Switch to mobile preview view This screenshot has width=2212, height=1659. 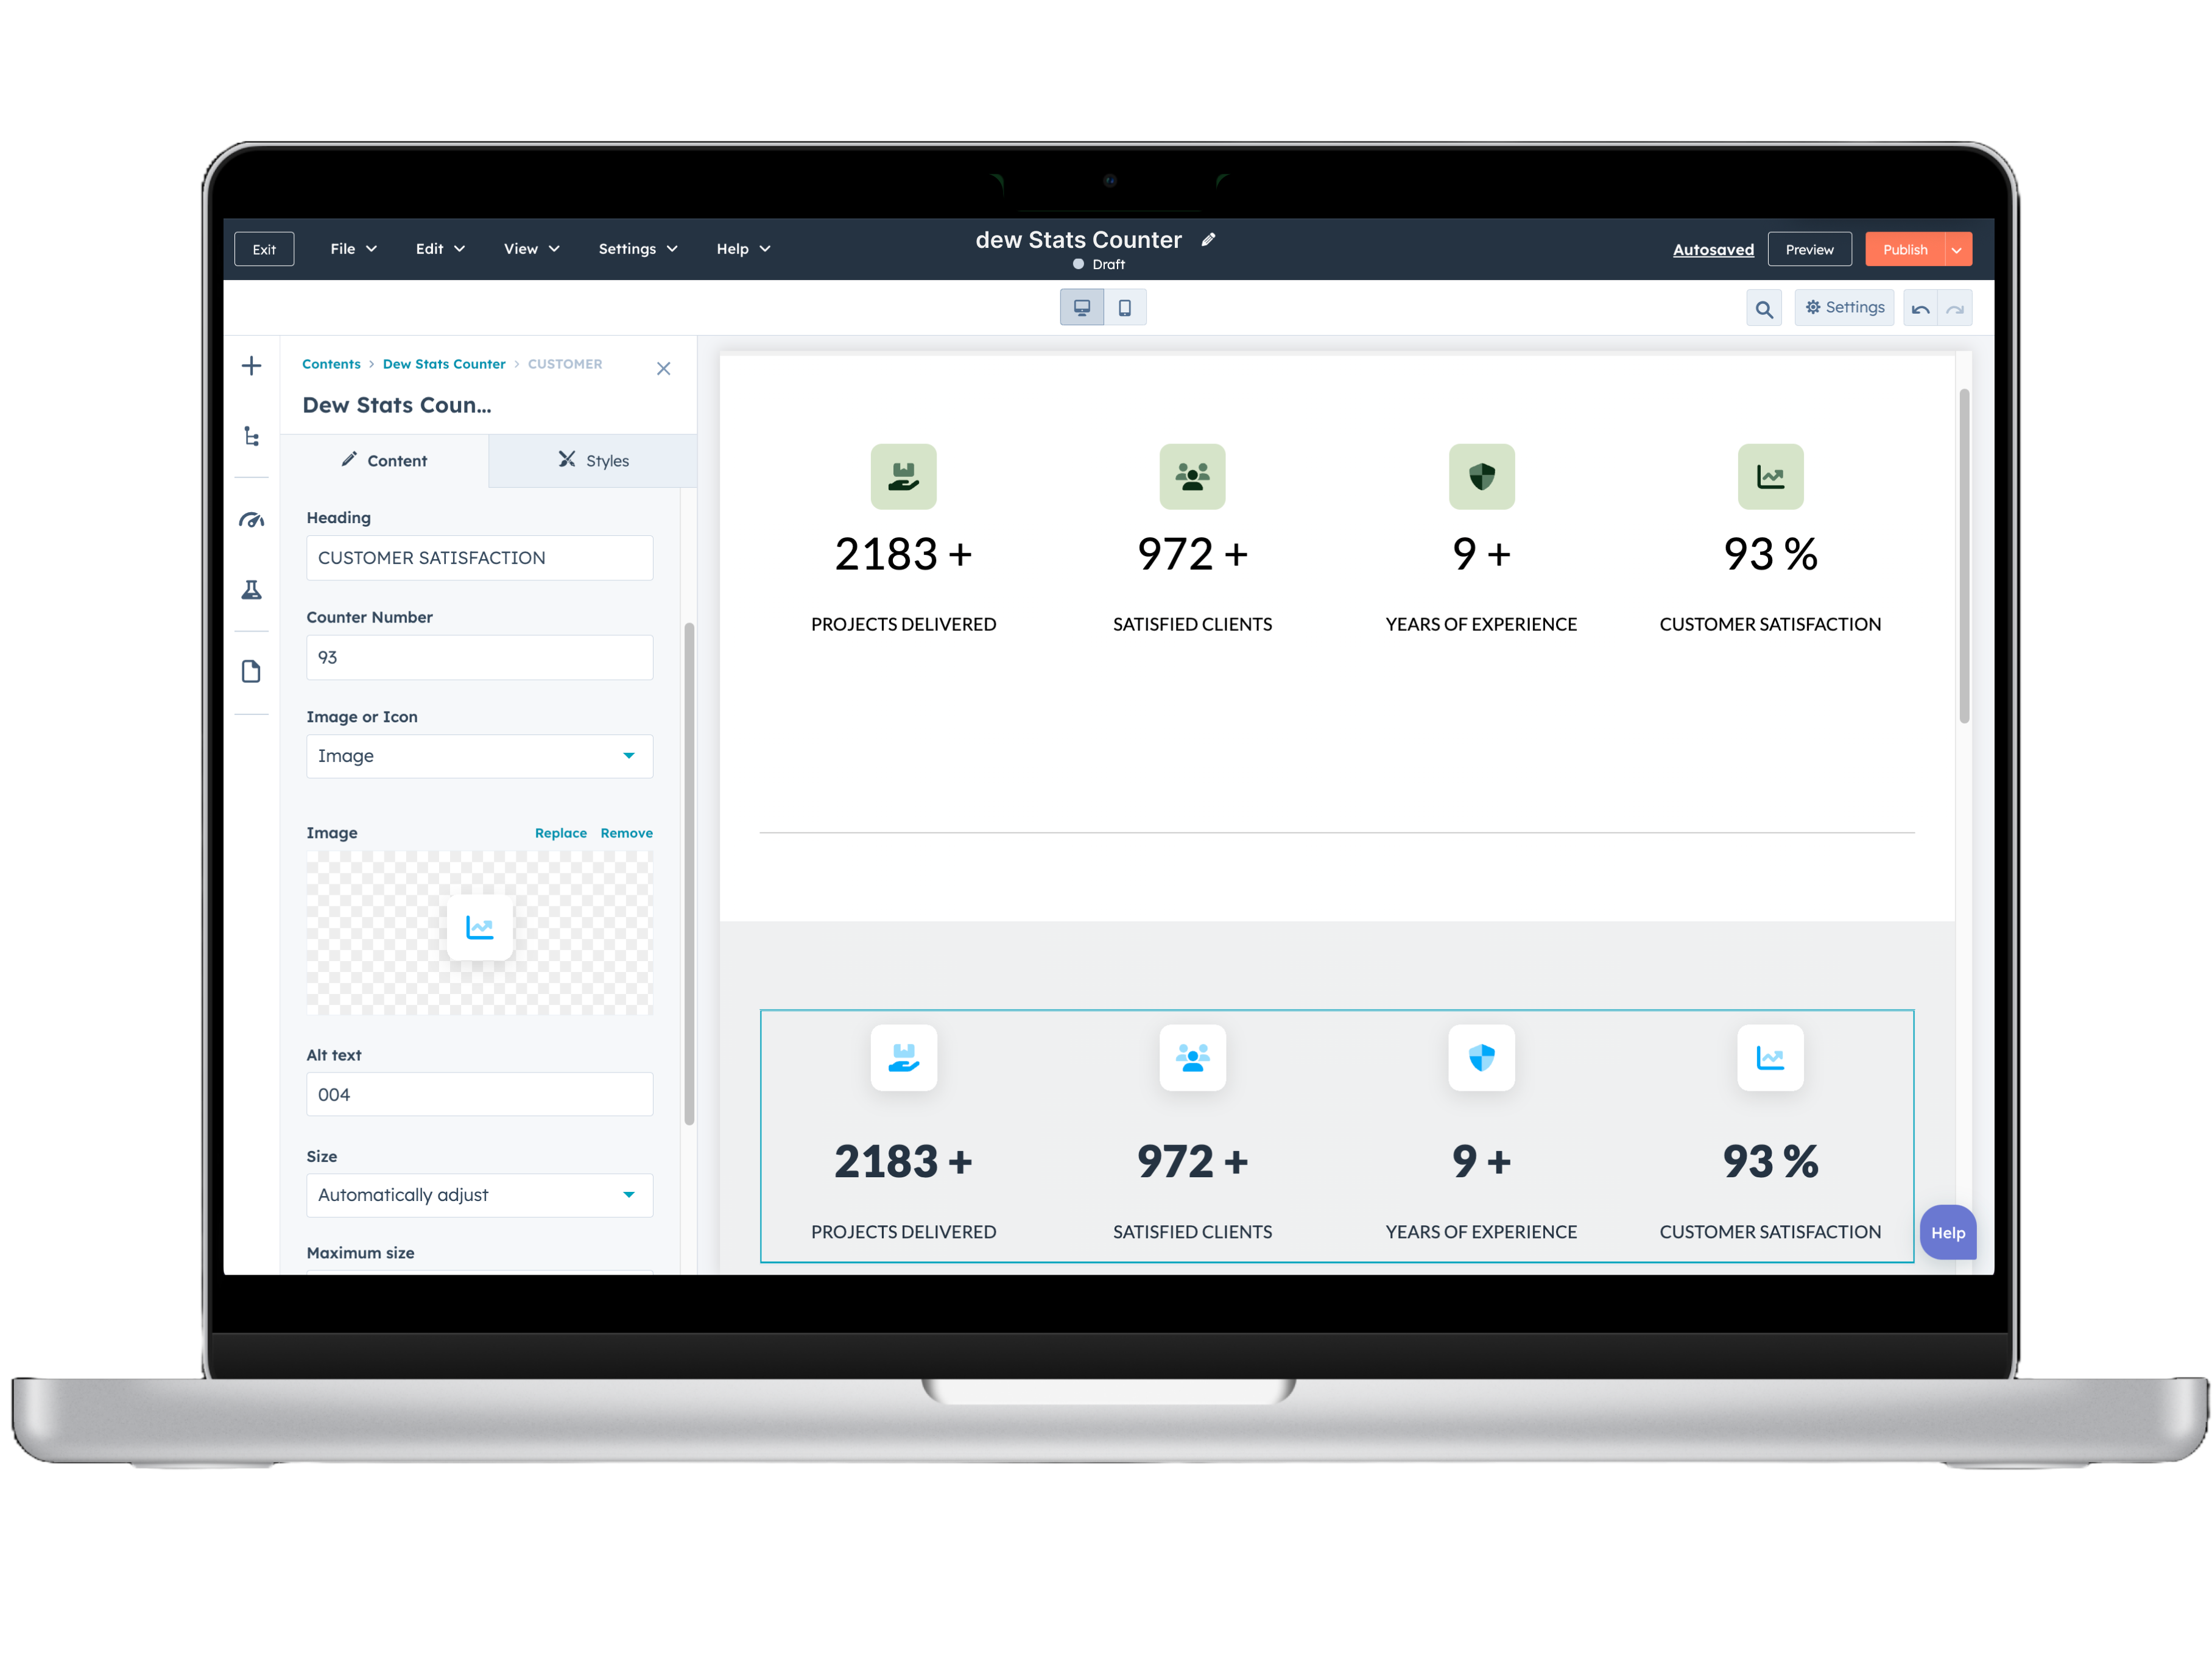click(x=1125, y=308)
